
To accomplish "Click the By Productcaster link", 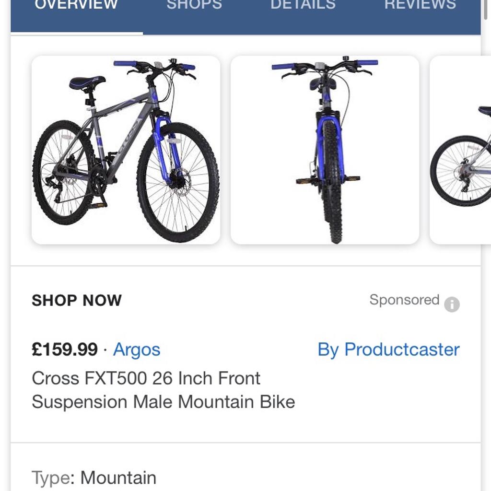I will tap(388, 350).
